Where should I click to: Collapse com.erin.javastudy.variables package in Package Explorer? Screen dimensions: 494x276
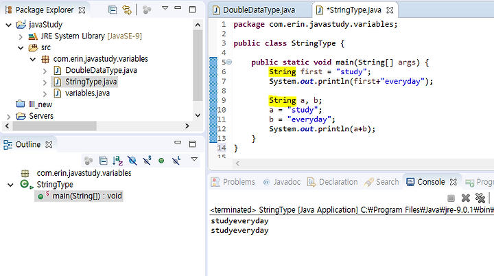(33, 59)
